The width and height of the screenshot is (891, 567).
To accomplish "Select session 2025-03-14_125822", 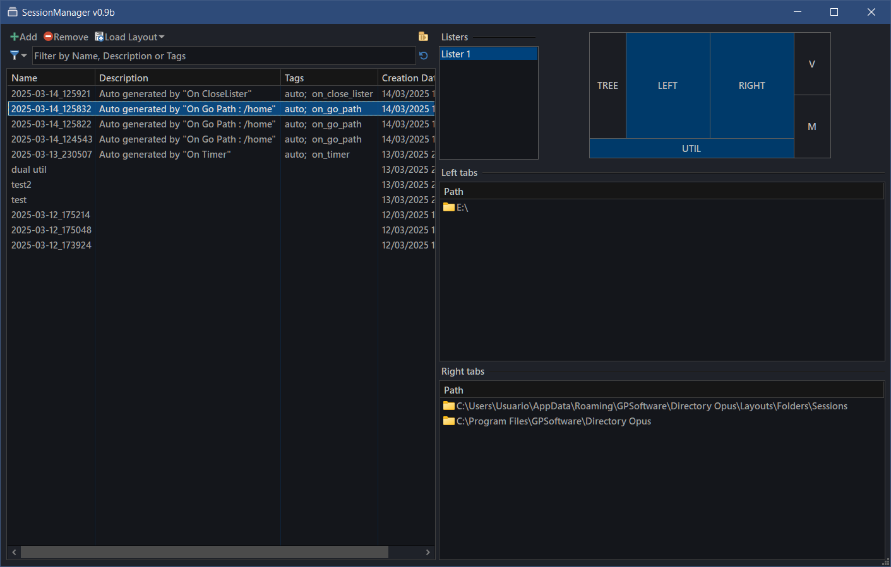I will click(x=221, y=124).
